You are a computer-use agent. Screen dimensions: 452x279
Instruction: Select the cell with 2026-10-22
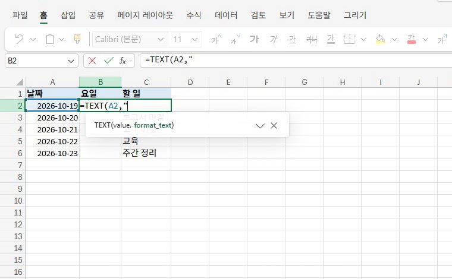click(x=52, y=141)
